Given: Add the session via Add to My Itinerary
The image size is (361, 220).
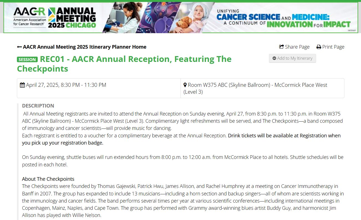Looking at the screenshot, I should coord(292,58).
